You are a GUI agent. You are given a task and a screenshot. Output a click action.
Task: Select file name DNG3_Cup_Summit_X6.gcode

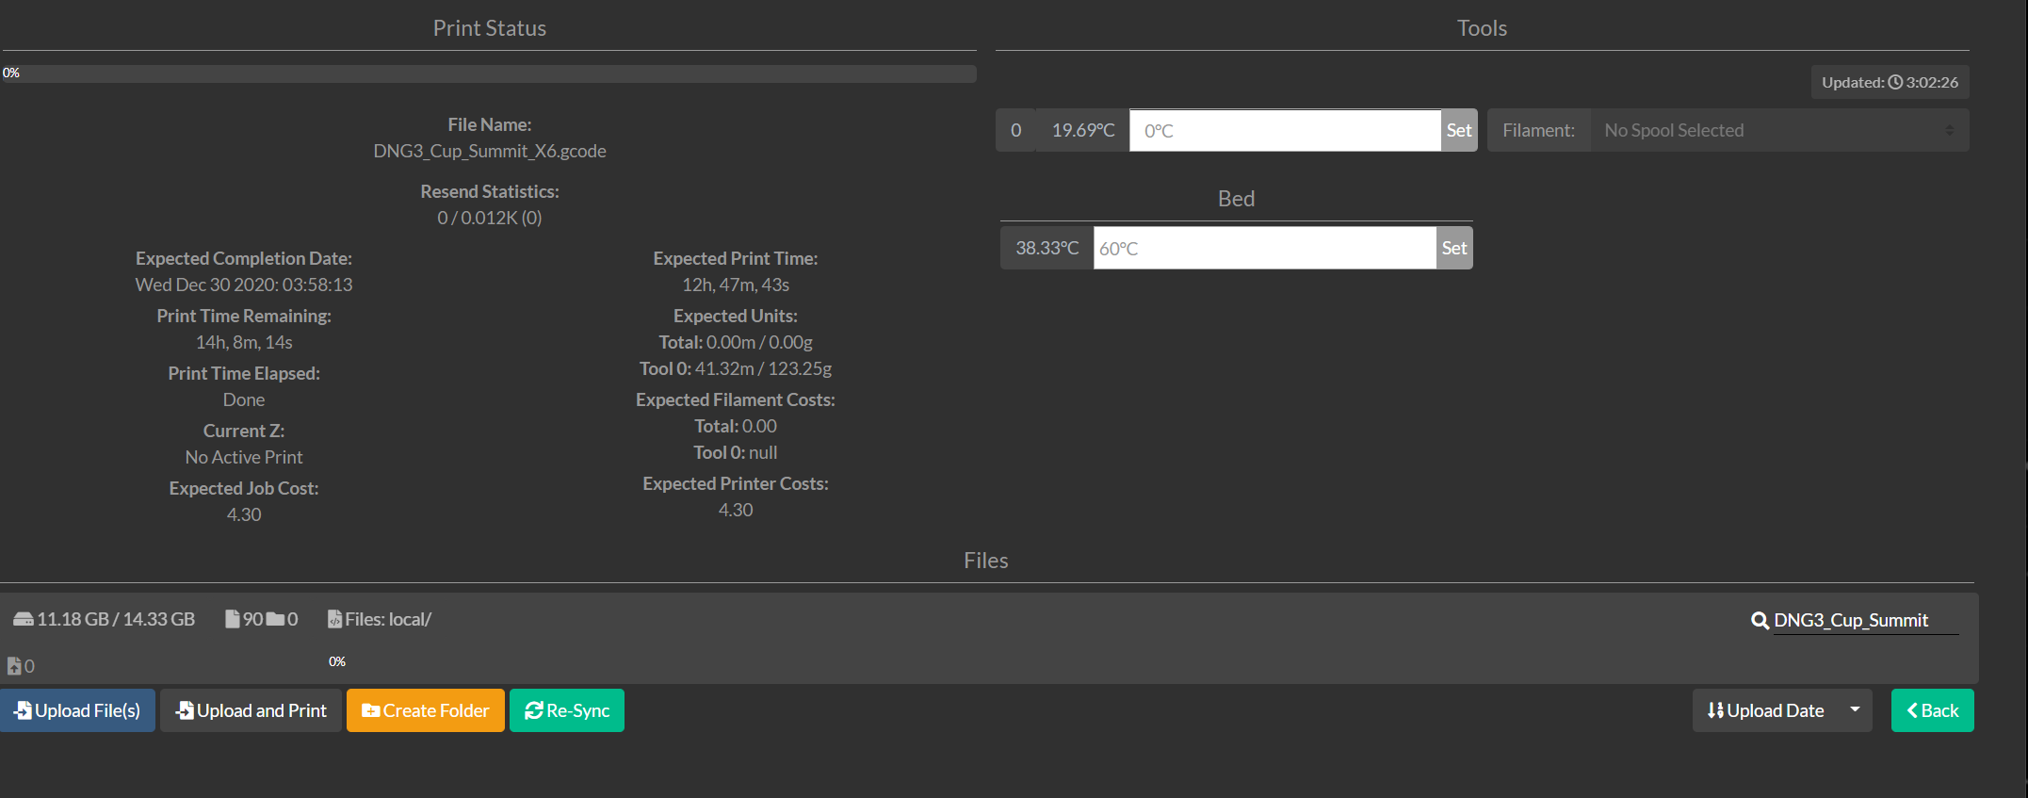[490, 151]
